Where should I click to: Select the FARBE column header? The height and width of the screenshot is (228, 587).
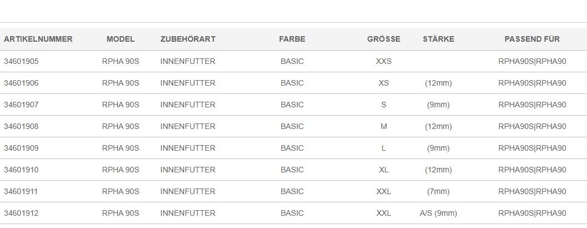(x=292, y=39)
